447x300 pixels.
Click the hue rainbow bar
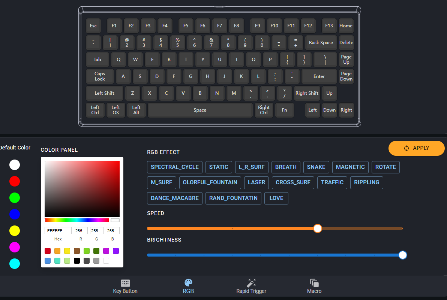pyautogui.click(x=77, y=220)
